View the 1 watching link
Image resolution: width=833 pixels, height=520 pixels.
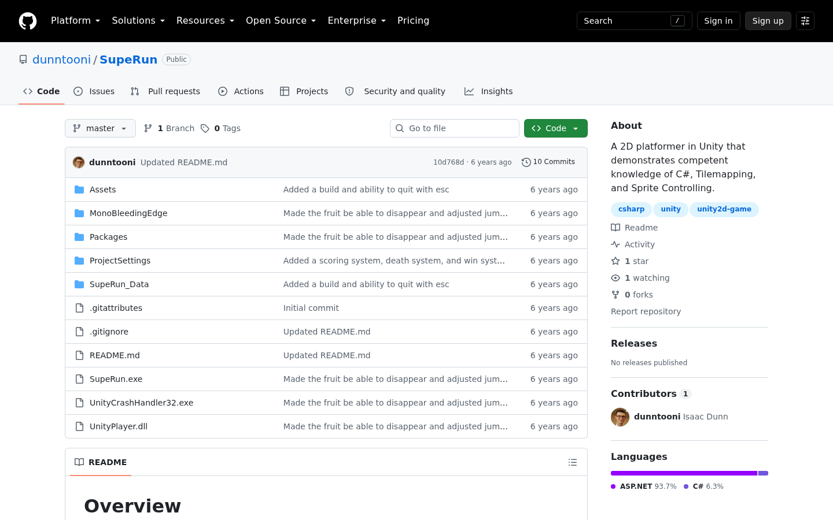tap(640, 278)
